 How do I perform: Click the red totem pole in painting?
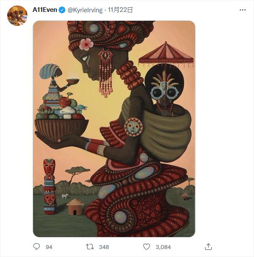pos(50,186)
